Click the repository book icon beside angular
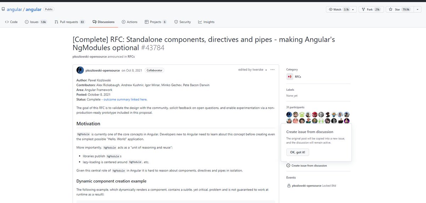The width and height of the screenshot is (426, 203). tap(3, 9)
